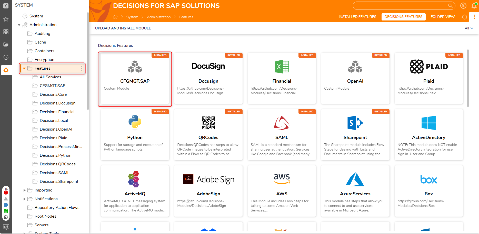Select the SAML module card

[x=282, y=135]
